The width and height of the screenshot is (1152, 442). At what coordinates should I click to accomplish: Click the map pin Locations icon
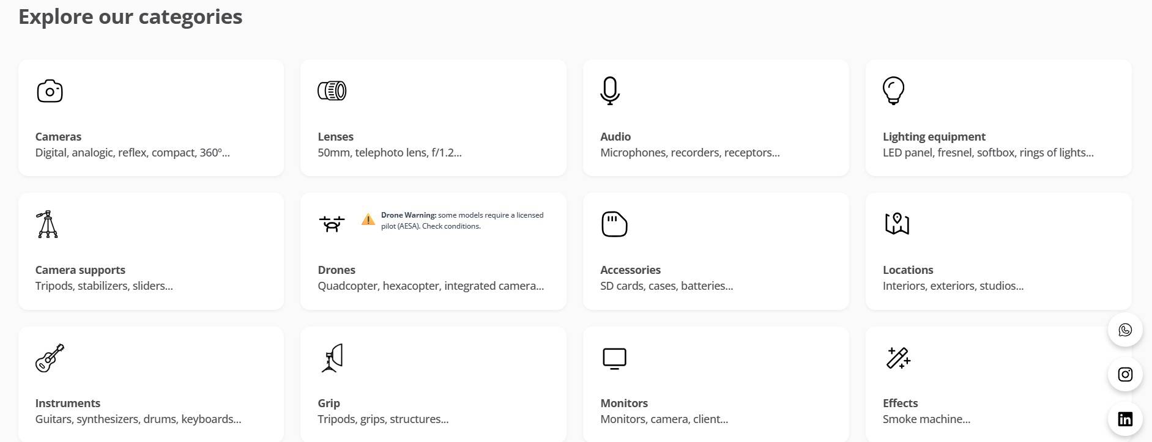click(x=897, y=224)
